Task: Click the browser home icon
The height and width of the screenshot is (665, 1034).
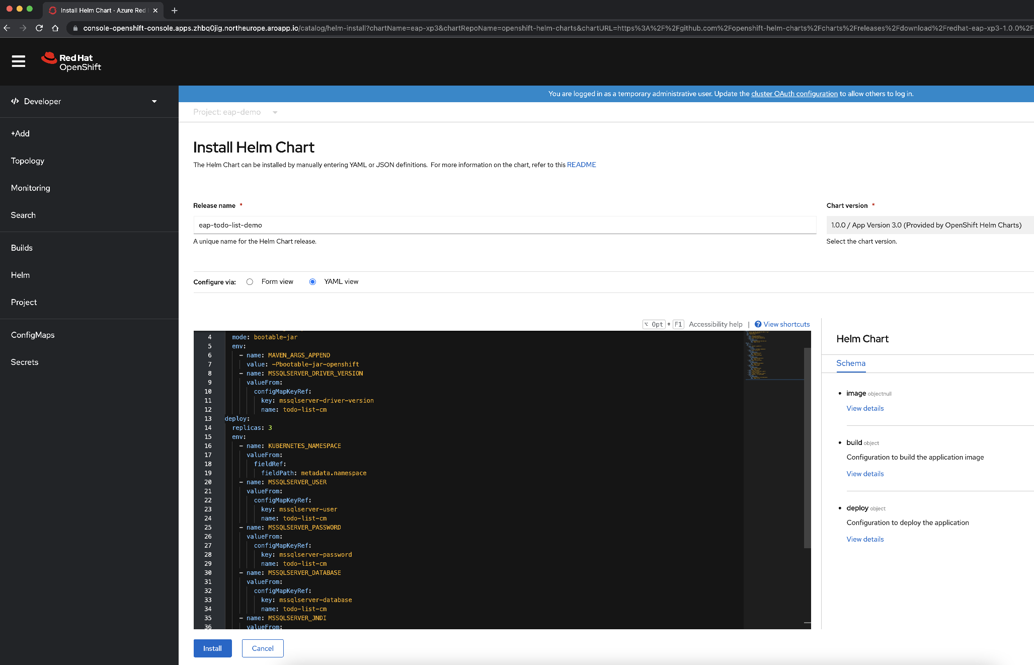Action: click(x=56, y=29)
